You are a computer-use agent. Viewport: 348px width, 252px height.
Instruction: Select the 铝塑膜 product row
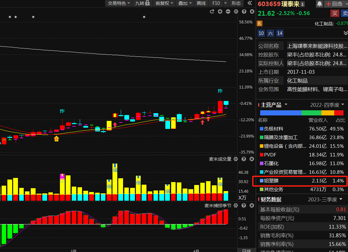[302, 181]
